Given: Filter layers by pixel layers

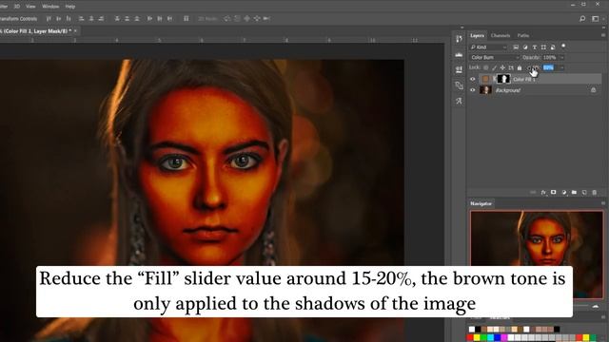Looking at the screenshot, I should (x=516, y=47).
